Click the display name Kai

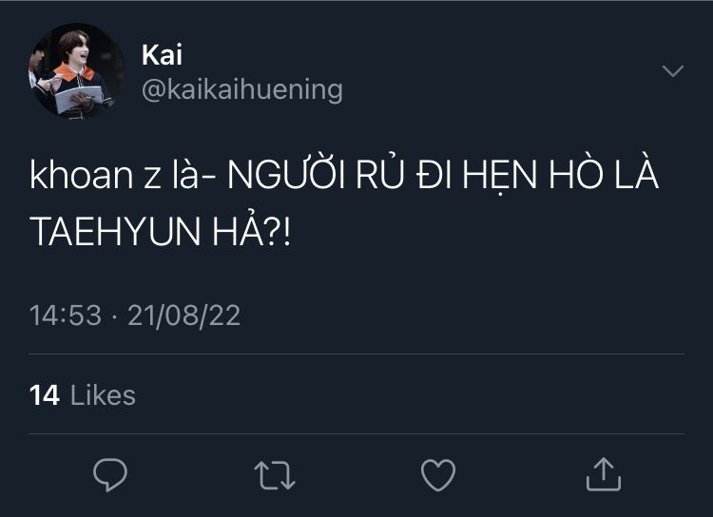pyautogui.click(x=162, y=54)
